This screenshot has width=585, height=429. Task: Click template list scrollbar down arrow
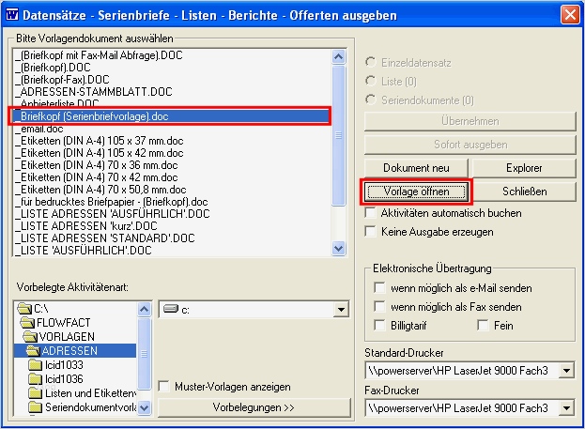(x=338, y=249)
